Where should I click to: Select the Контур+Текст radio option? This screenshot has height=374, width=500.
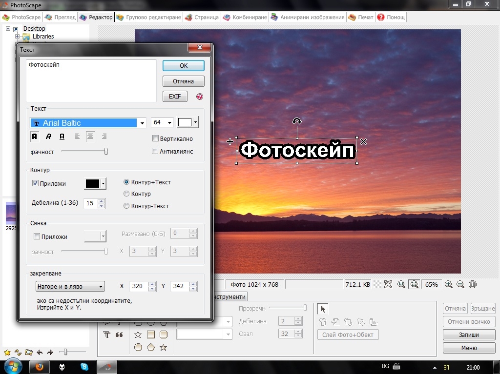coord(126,182)
